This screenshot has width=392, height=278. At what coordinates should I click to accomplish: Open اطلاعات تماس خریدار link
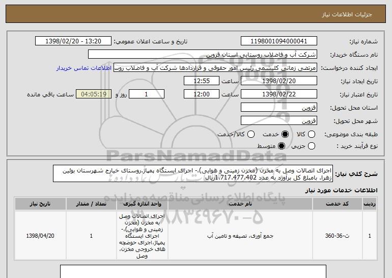(84, 68)
